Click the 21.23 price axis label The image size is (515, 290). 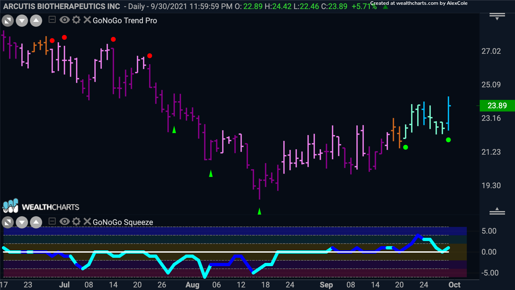491,152
